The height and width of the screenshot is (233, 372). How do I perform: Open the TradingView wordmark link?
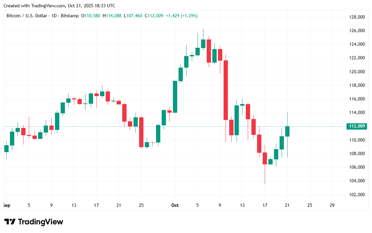point(40,222)
